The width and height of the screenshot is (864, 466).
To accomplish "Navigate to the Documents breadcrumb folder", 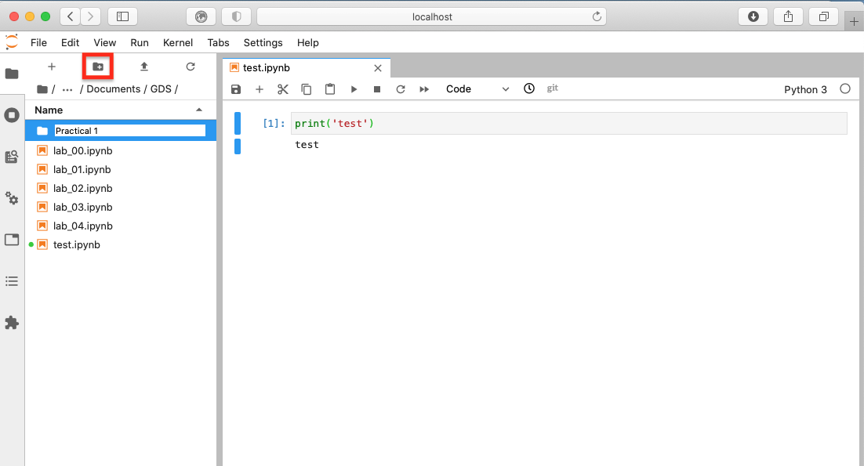I will point(113,89).
